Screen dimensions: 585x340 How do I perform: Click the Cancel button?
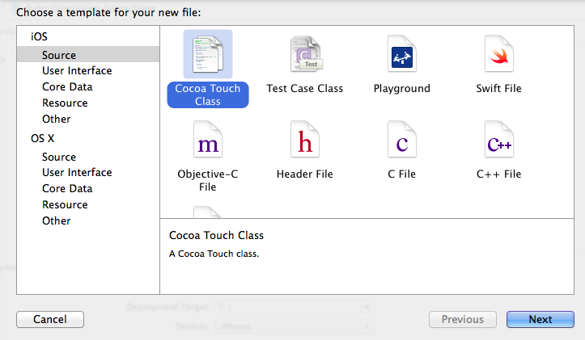pos(50,319)
